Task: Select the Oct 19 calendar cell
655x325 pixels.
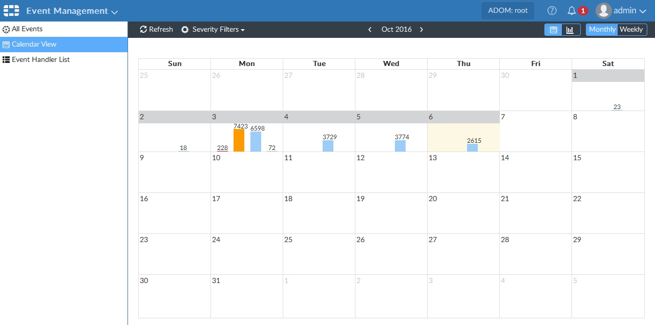Action: (391, 213)
